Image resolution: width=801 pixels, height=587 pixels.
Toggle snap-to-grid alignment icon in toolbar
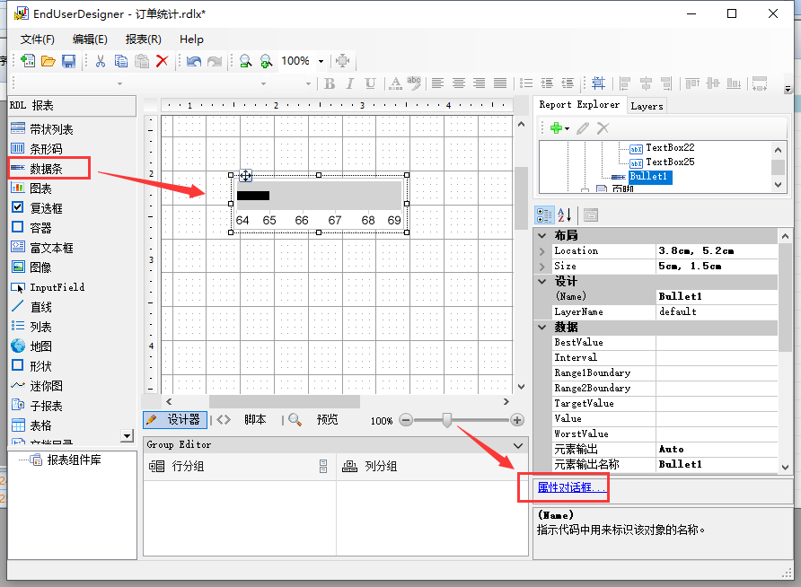pyautogui.click(x=598, y=83)
